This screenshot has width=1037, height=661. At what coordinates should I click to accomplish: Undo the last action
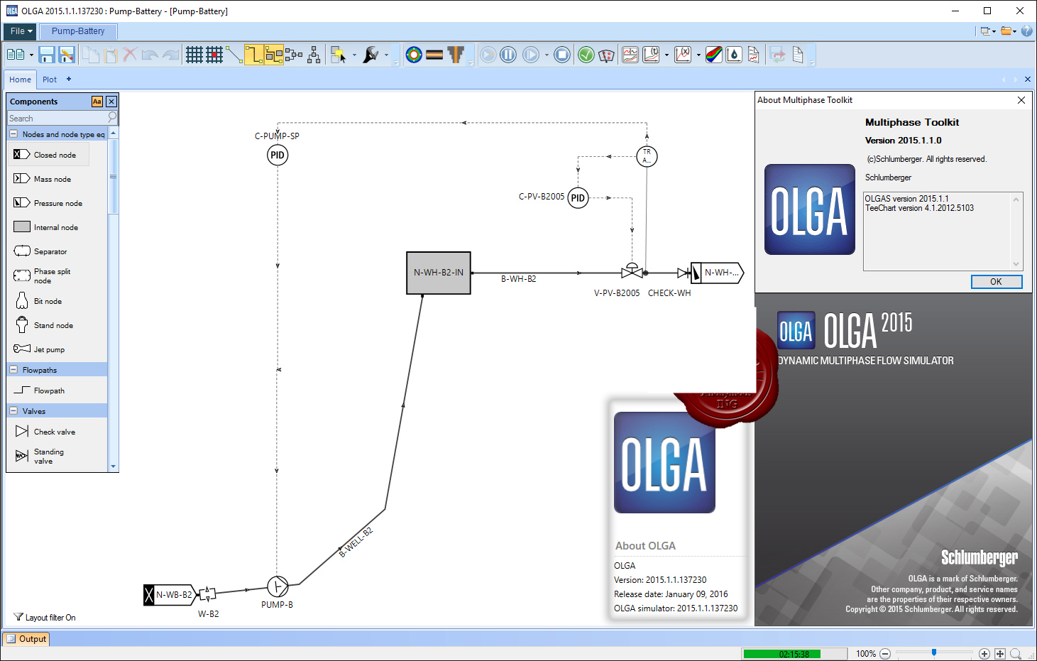150,55
